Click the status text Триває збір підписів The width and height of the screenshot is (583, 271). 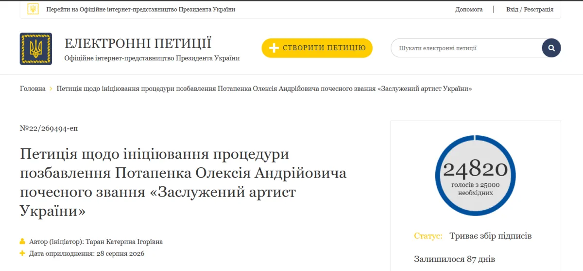(x=491, y=236)
